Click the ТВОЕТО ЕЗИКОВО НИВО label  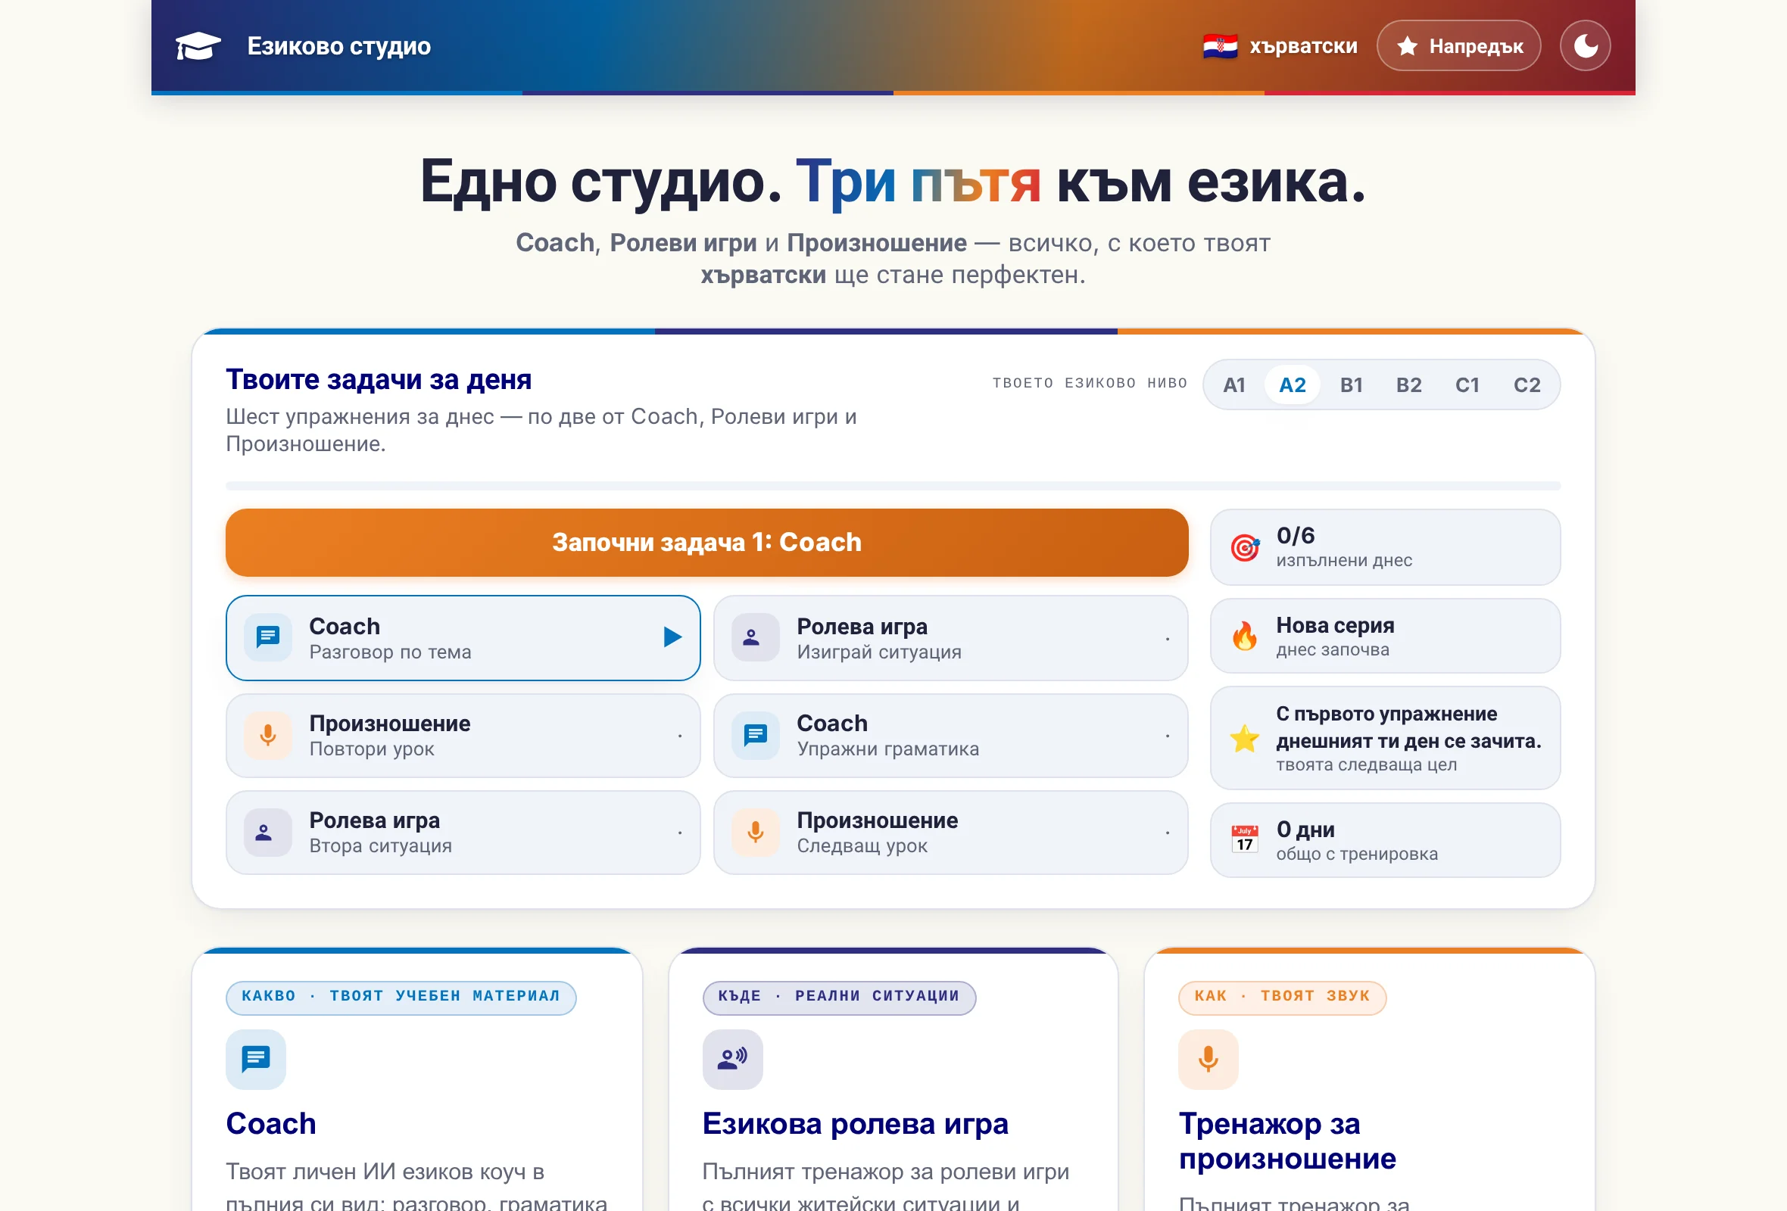click(1090, 383)
